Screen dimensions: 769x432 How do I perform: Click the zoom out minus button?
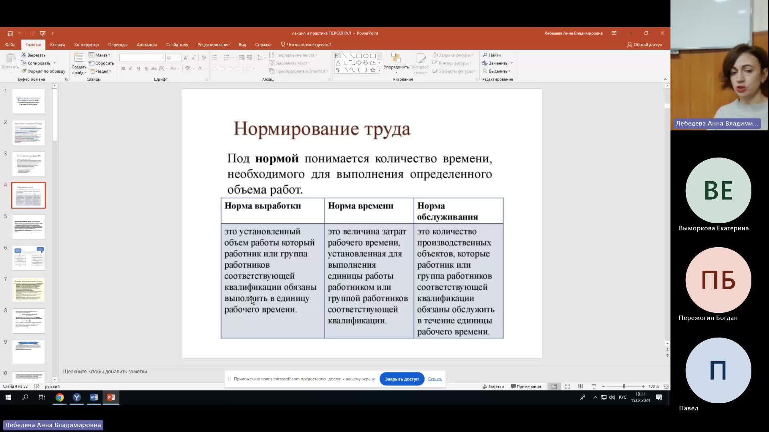click(604, 386)
